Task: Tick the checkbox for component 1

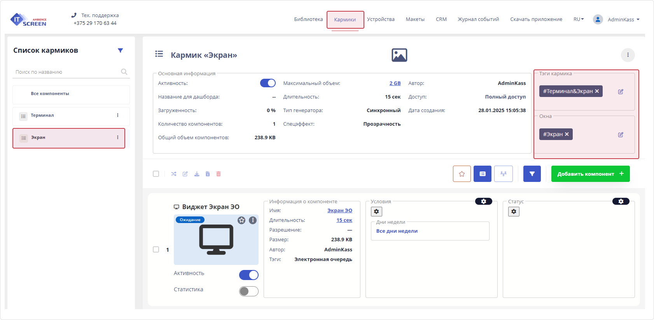Action: click(x=156, y=249)
